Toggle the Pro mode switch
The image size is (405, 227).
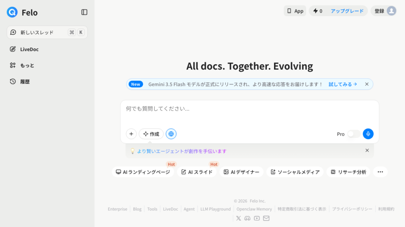354,134
